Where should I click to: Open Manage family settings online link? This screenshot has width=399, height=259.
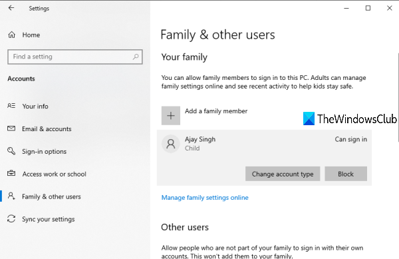click(205, 198)
